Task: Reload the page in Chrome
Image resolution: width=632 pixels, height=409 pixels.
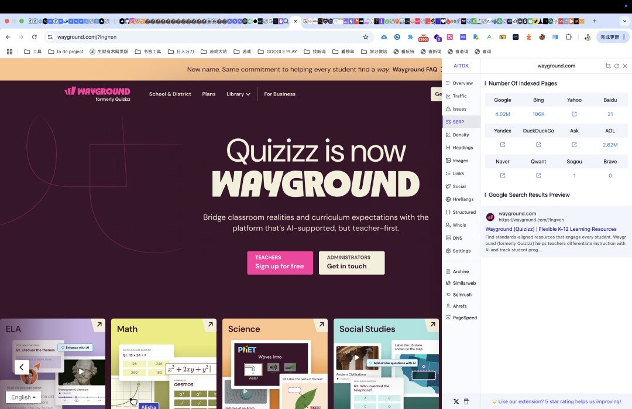Action: pyautogui.click(x=35, y=37)
